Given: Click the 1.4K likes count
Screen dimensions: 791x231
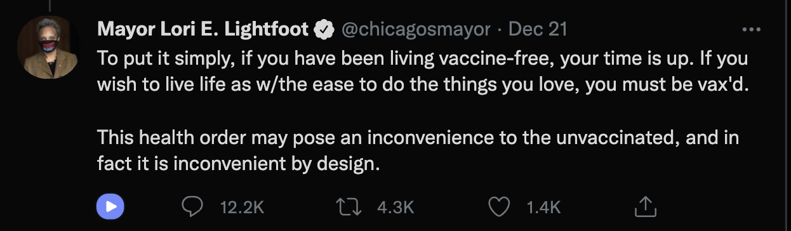Looking at the screenshot, I should pos(543,207).
